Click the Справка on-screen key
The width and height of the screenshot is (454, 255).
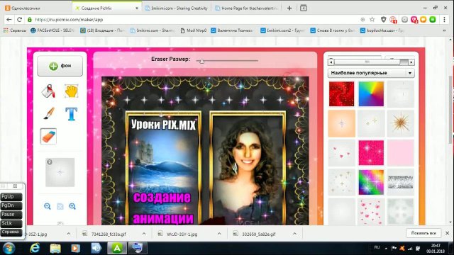tap(11, 232)
